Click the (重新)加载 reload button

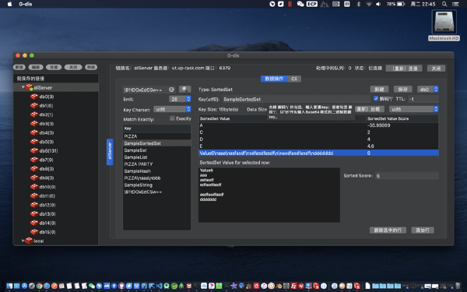tap(370, 109)
